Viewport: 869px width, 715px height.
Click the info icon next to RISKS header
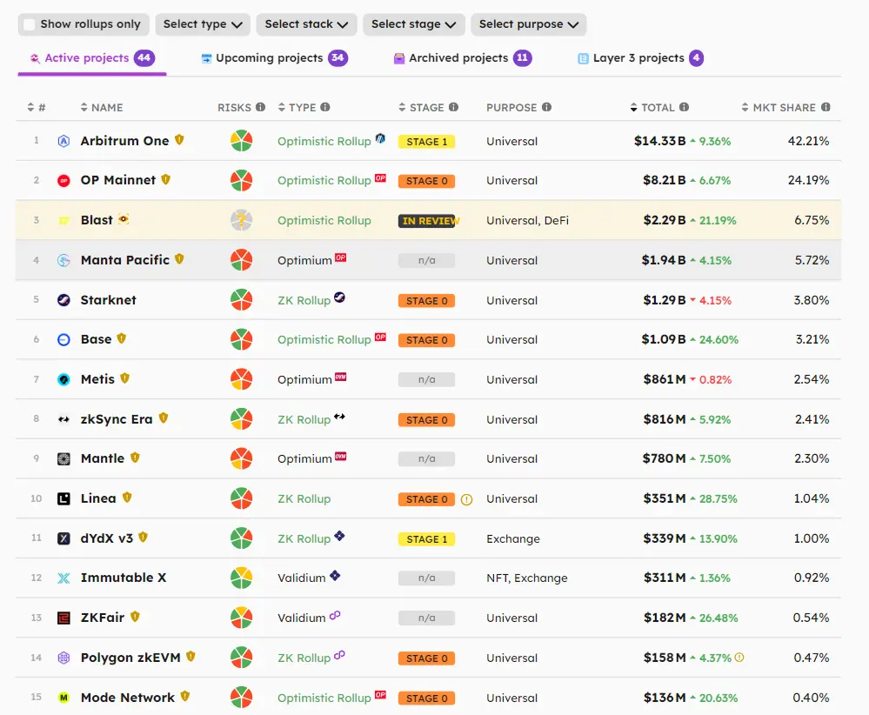point(260,108)
